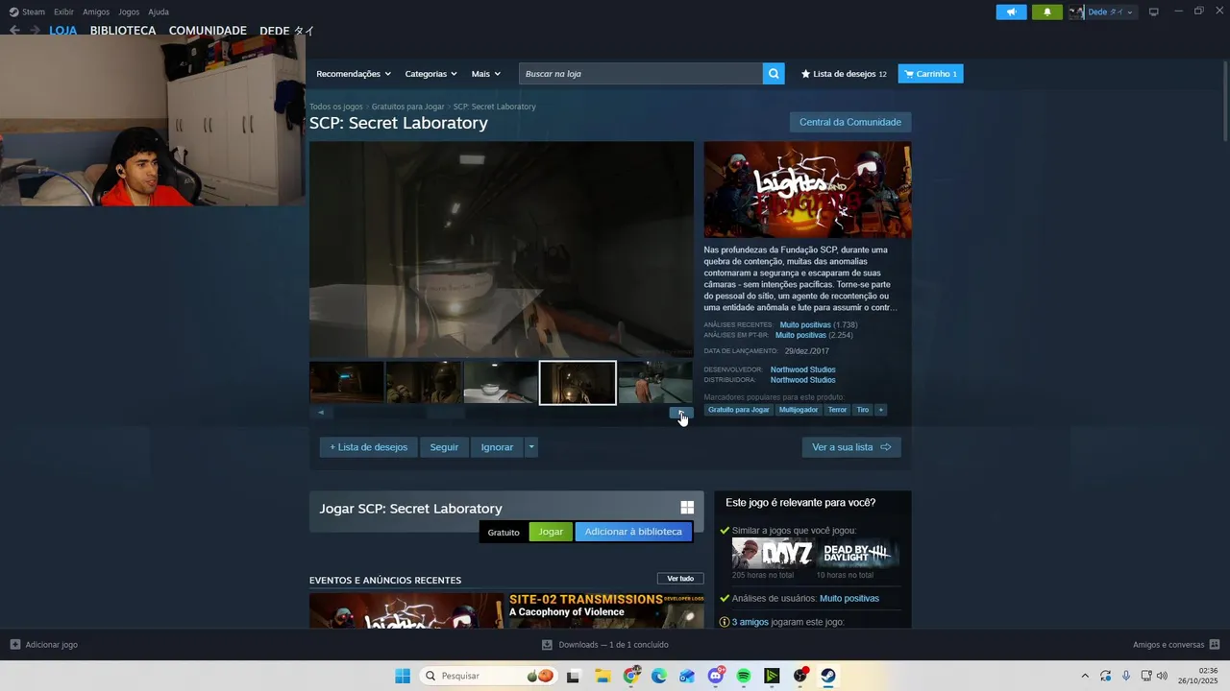The width and height of the screenshot is (1230, 691).
Task: Select the white bowl screenshot thumbnail
Action: pyautogui.click(x=501, y=383)
